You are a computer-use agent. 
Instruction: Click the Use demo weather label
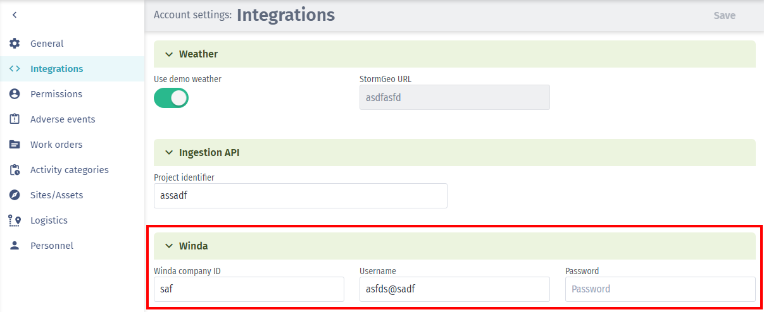[x=187, y=80]
